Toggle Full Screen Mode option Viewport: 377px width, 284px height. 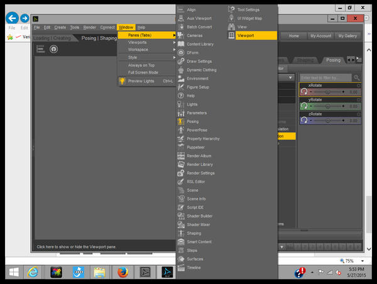146,72
